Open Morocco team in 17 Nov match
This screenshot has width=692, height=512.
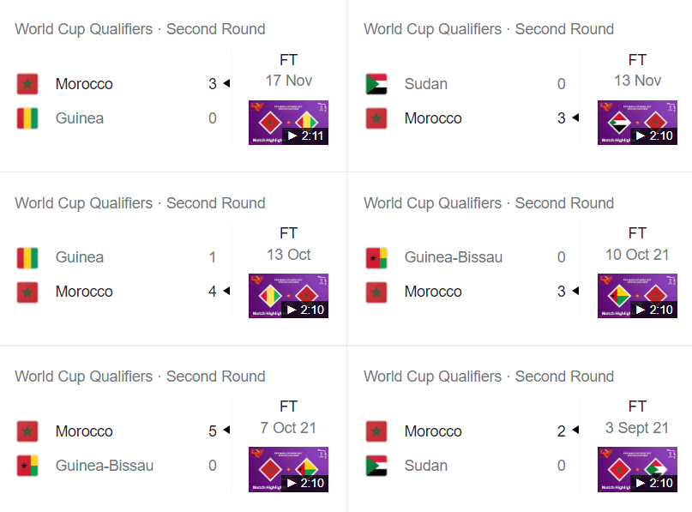click(x=84, y=84)
